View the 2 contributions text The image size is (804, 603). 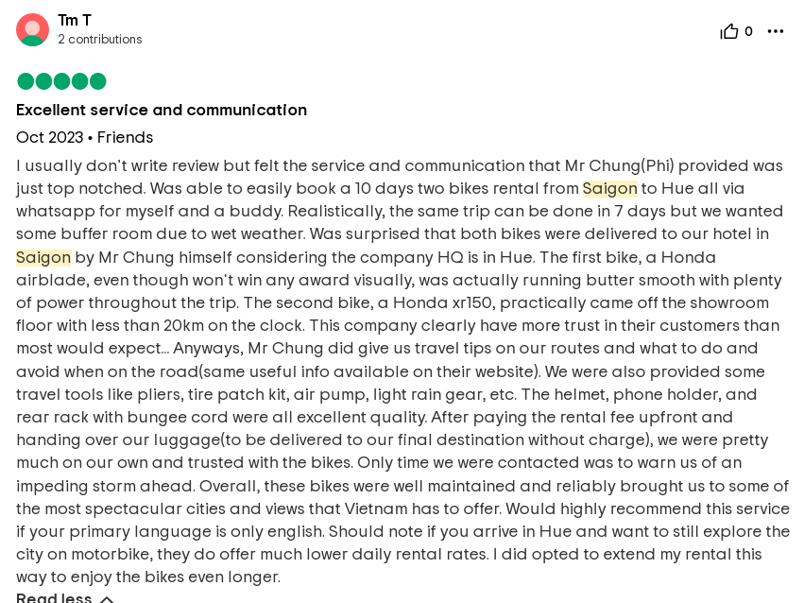pyautogui.click(x=100, y=39)
